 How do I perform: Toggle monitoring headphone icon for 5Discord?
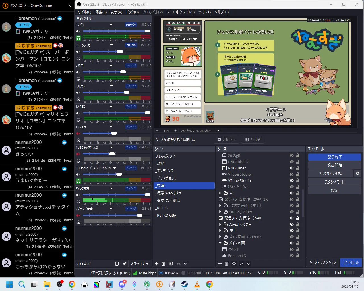click(x=78, y=181)
